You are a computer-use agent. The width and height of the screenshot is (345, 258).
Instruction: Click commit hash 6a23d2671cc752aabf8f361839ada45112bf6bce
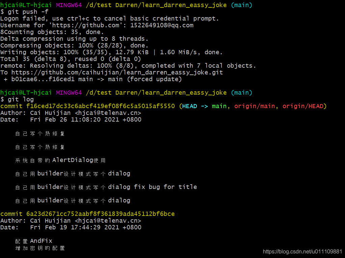tap(100, 214)
